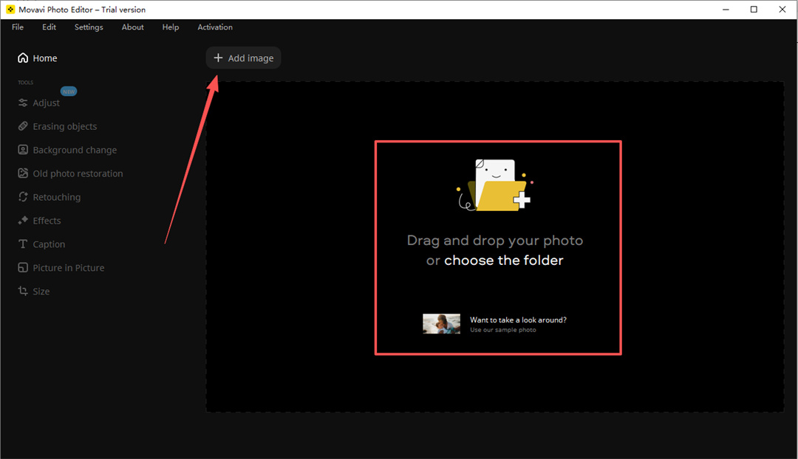Viewport: 798px width, 459px height.
Task: Open the Edit menu
Action: tap(50, 27)
